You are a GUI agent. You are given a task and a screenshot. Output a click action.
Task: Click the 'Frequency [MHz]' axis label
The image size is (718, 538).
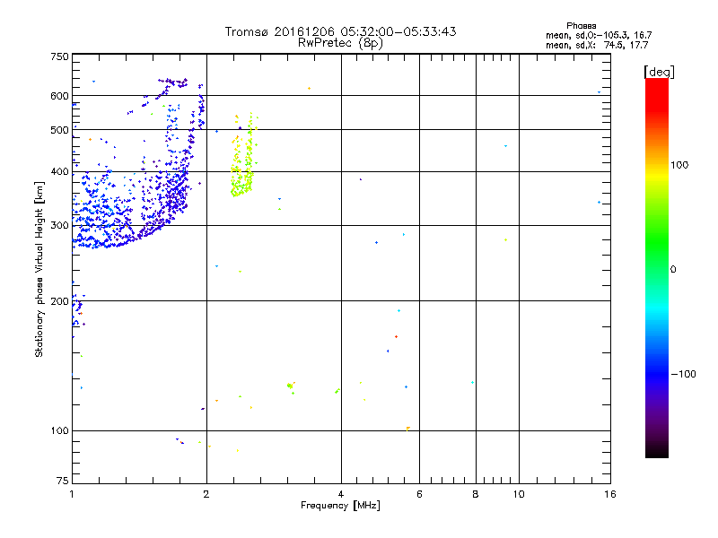340,506
